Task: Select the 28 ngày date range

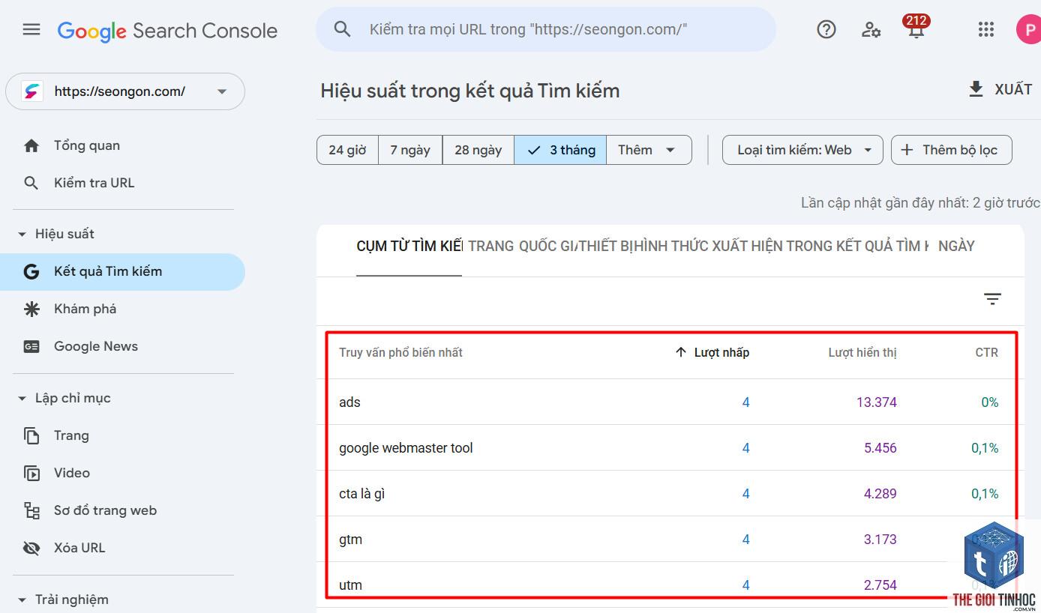Action: click(478, 150)
